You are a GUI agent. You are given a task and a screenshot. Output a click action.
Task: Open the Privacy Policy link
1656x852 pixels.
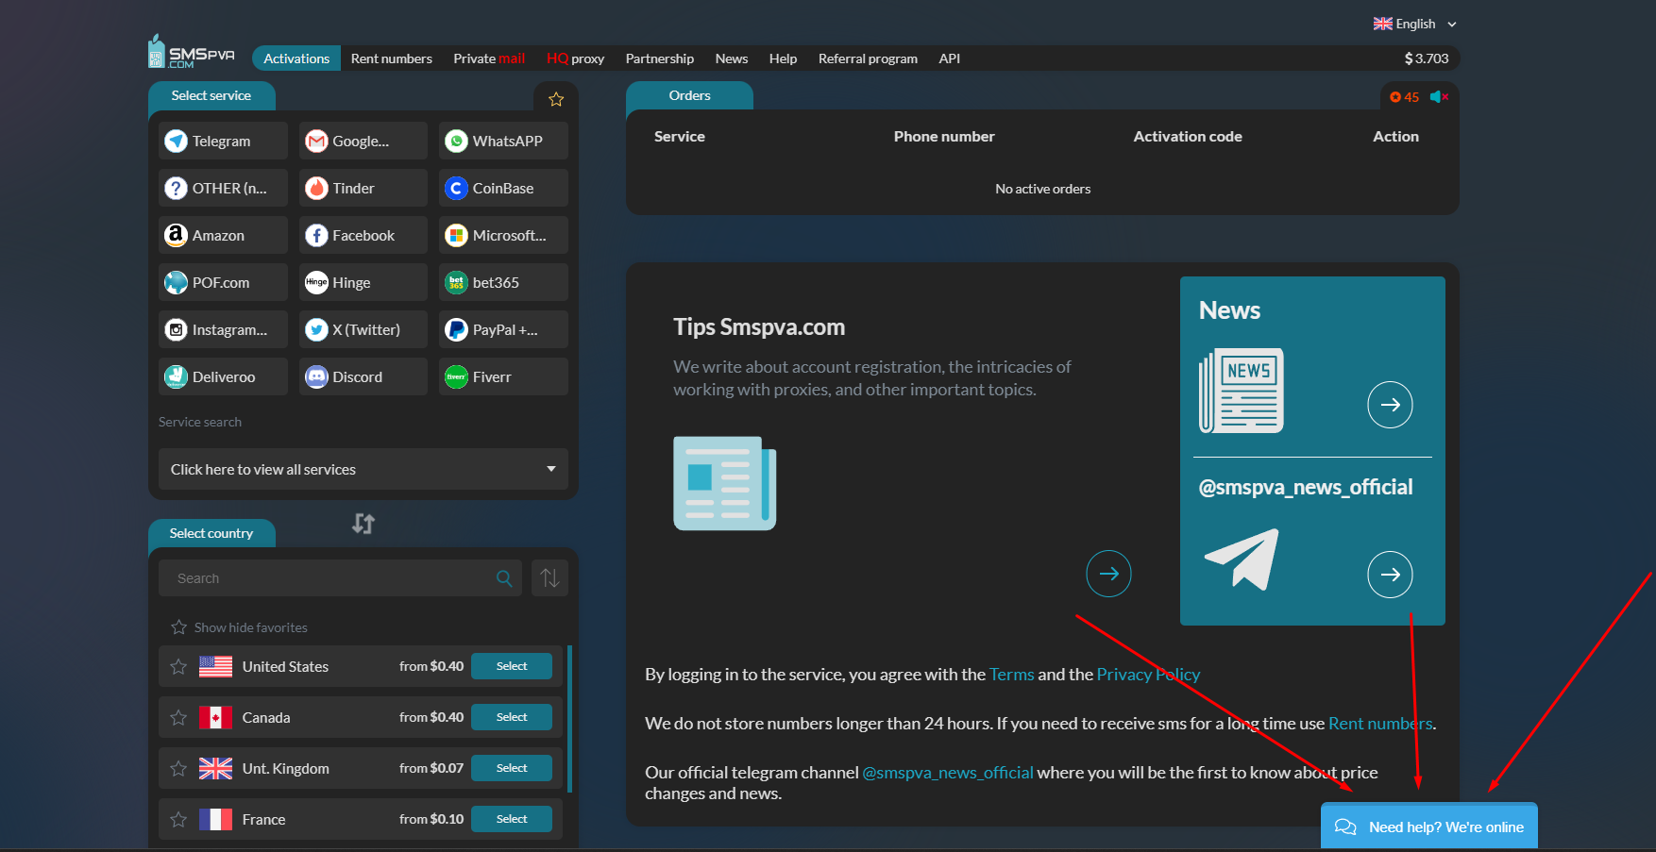click(1148, 675)
